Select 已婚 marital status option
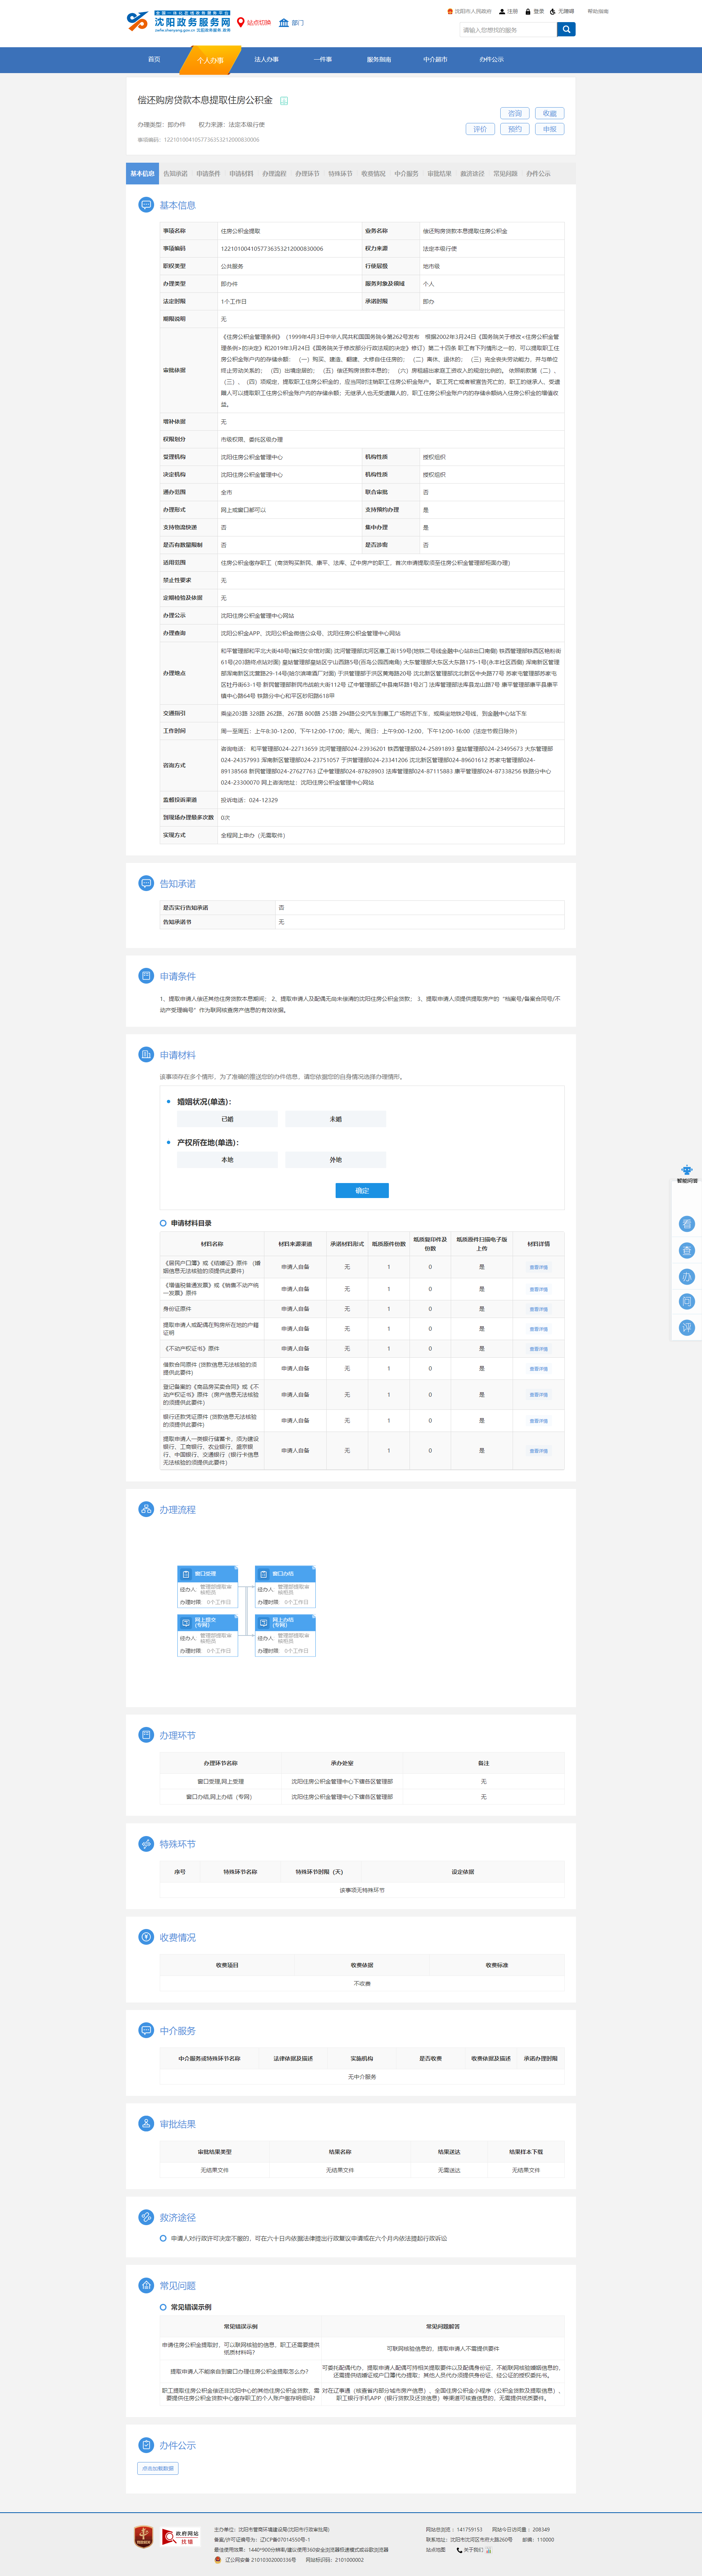The image size is (702, 2576). [x=227, y=1119]
